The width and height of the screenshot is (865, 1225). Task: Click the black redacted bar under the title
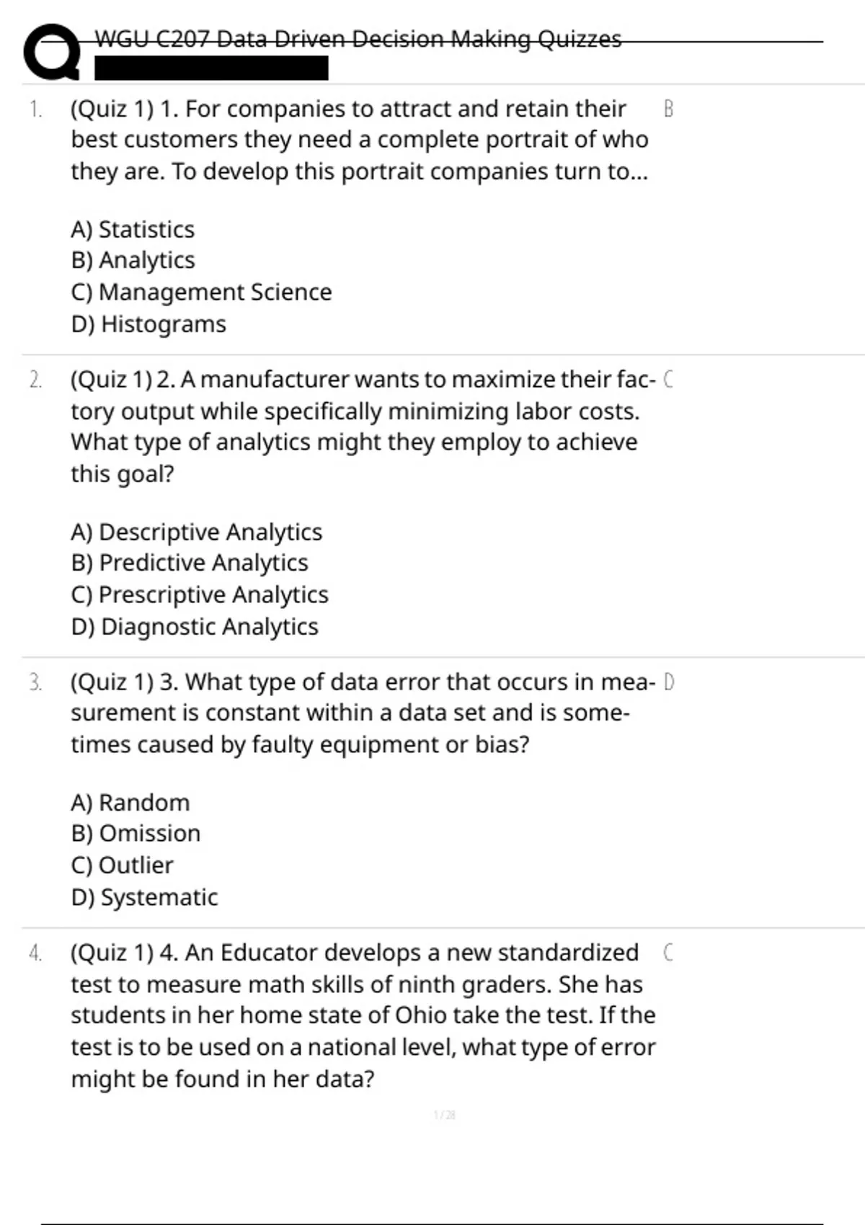211,68
